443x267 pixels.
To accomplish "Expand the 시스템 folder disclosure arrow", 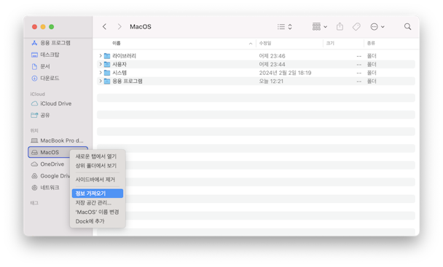I will coord(101,73).
